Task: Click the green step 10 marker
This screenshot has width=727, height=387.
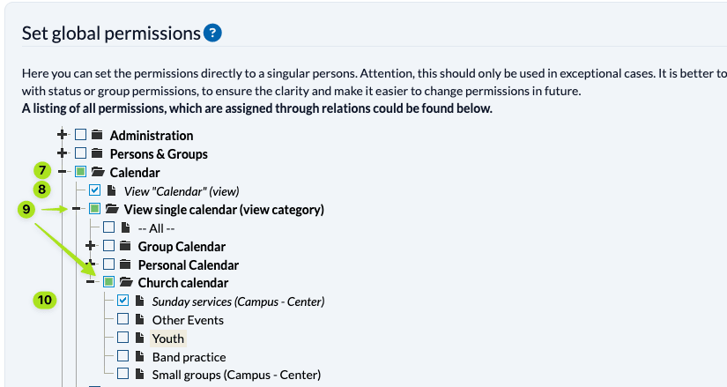Action: click(x=44, y=301)
